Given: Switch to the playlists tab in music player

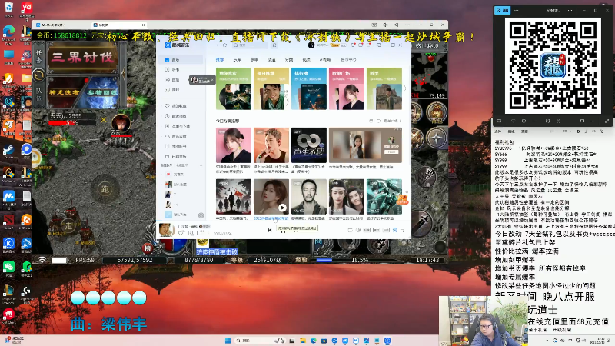Looking at the screenshot, I should [x=254, y=60].
